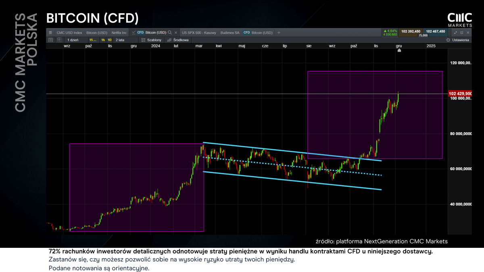
Task: Close the active CFD Bitcoin (USD) tab
Action: tap(176, 33)
